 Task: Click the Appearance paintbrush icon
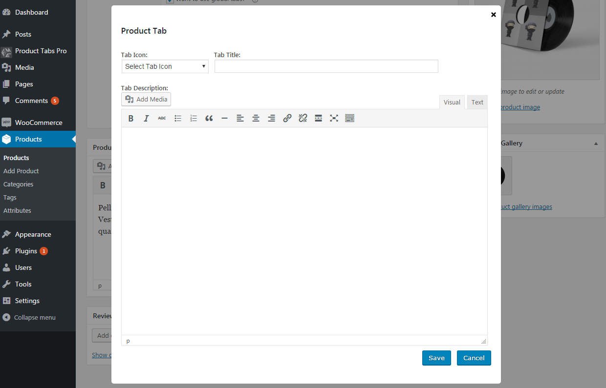(6, 234)
